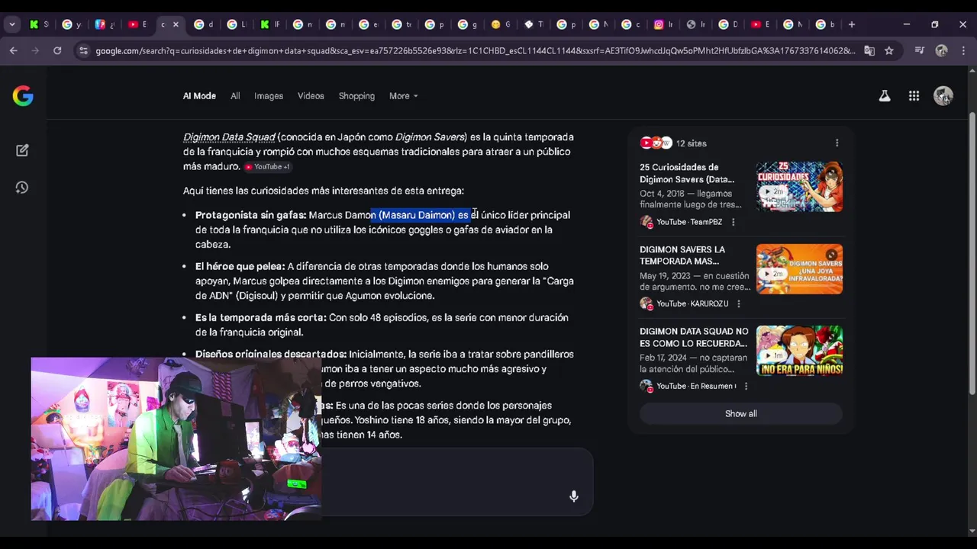This screenshot has height=549, width=977.
Task: Switch to the Kick tab labeled IF
Action: point(270,24)
